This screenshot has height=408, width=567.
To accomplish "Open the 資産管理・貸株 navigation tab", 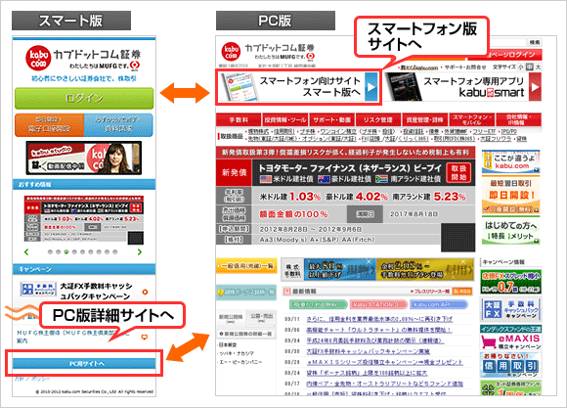I will click(425, 119).
